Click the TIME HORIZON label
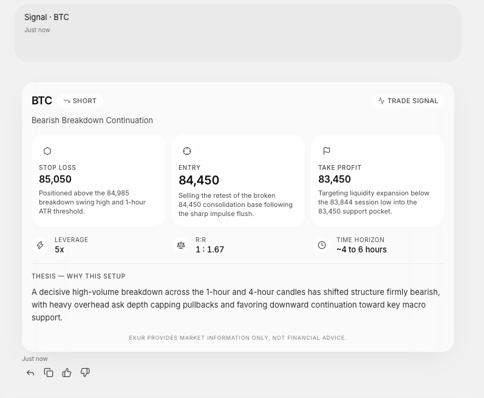 pyautogui.click(x=361, y=240)
